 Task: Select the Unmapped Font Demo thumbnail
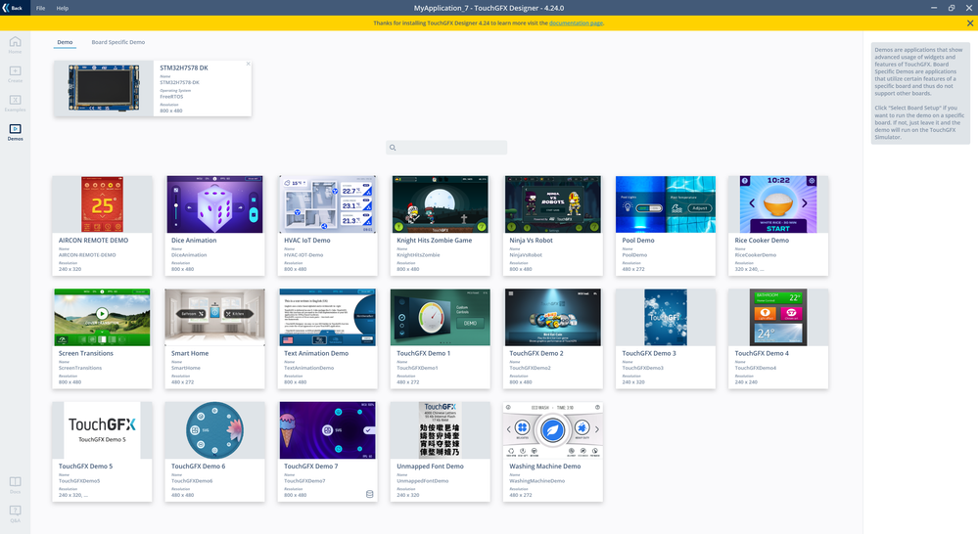click(441, 430)
